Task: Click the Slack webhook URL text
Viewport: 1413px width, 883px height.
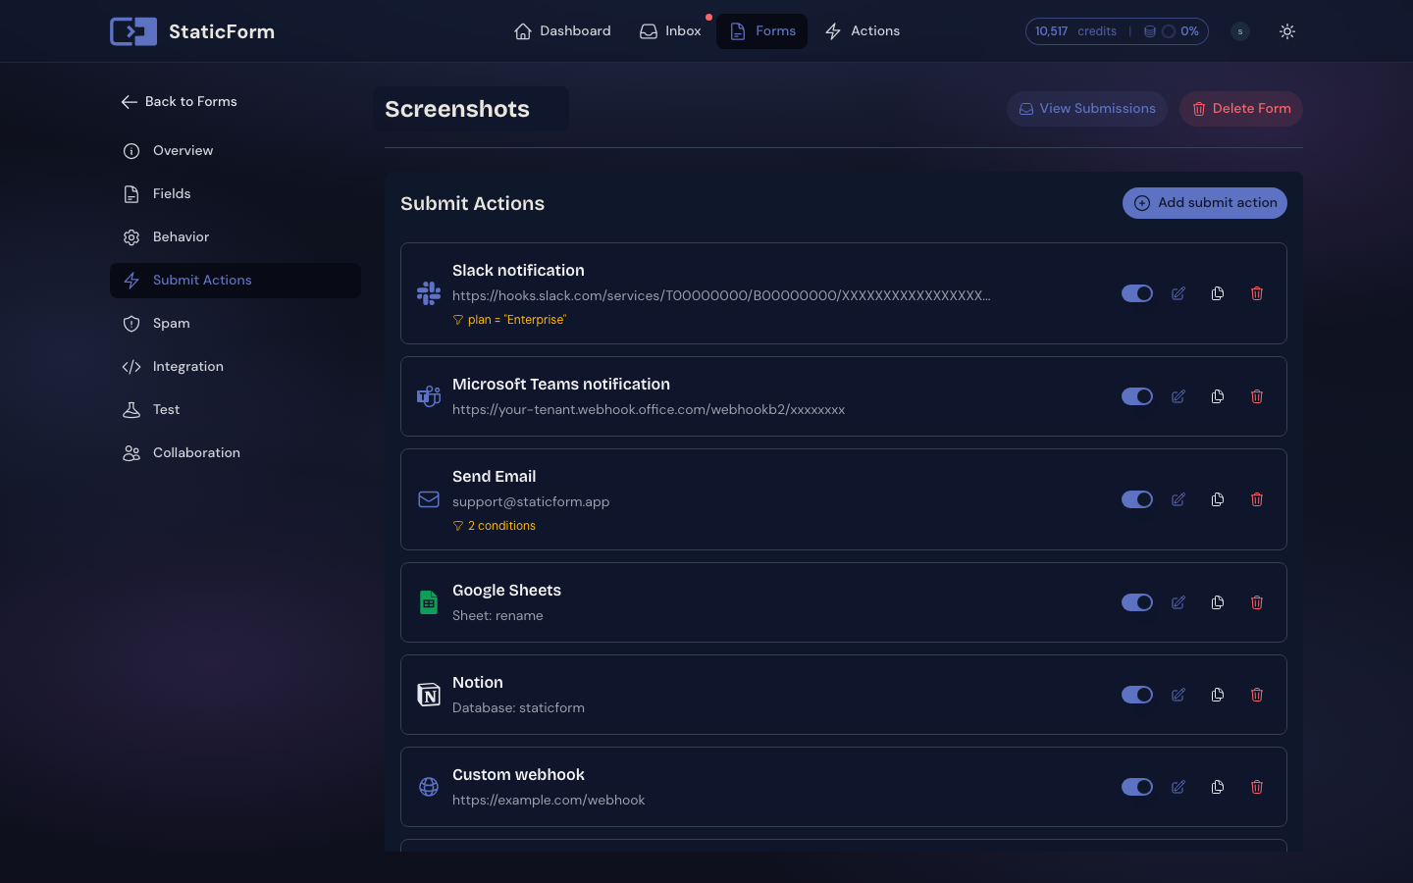Action: click(721, 295)
